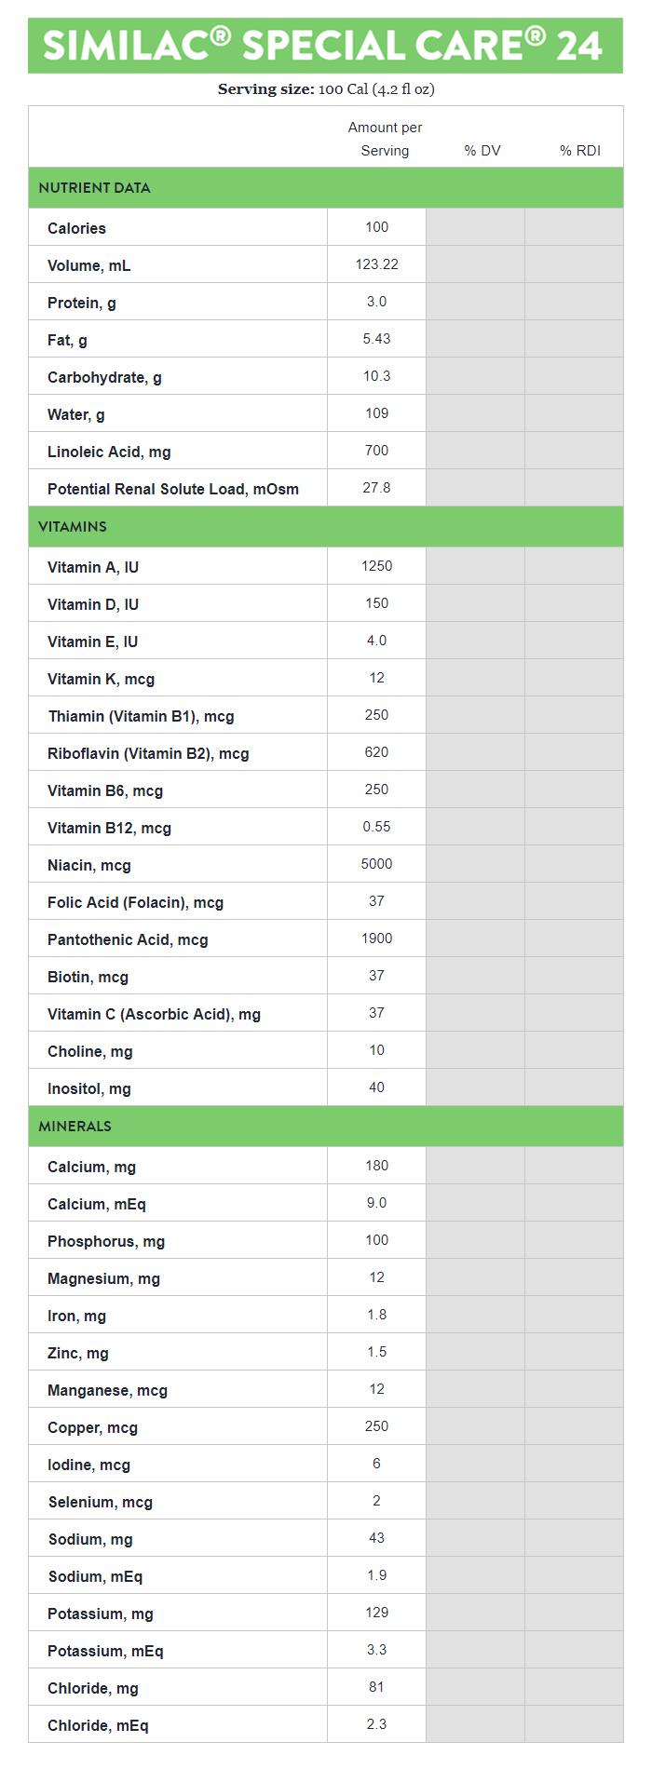Select the Potential Renal Solute Load label
The width and height of the screenshot is (652, 1769).
(x=173, y=489)
